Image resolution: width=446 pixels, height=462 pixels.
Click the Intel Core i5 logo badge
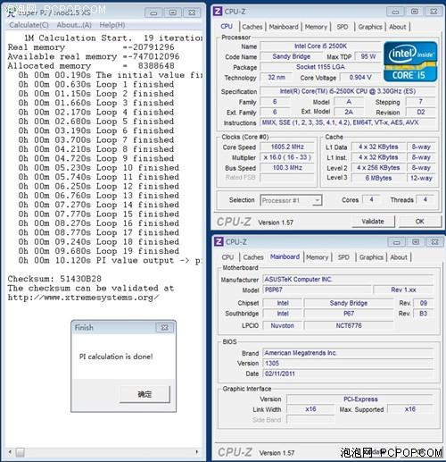pos(410,62)
